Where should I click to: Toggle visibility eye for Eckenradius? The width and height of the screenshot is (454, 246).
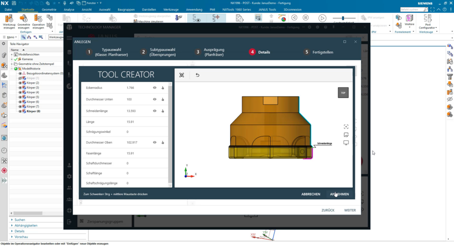click(x=155, y=88)
